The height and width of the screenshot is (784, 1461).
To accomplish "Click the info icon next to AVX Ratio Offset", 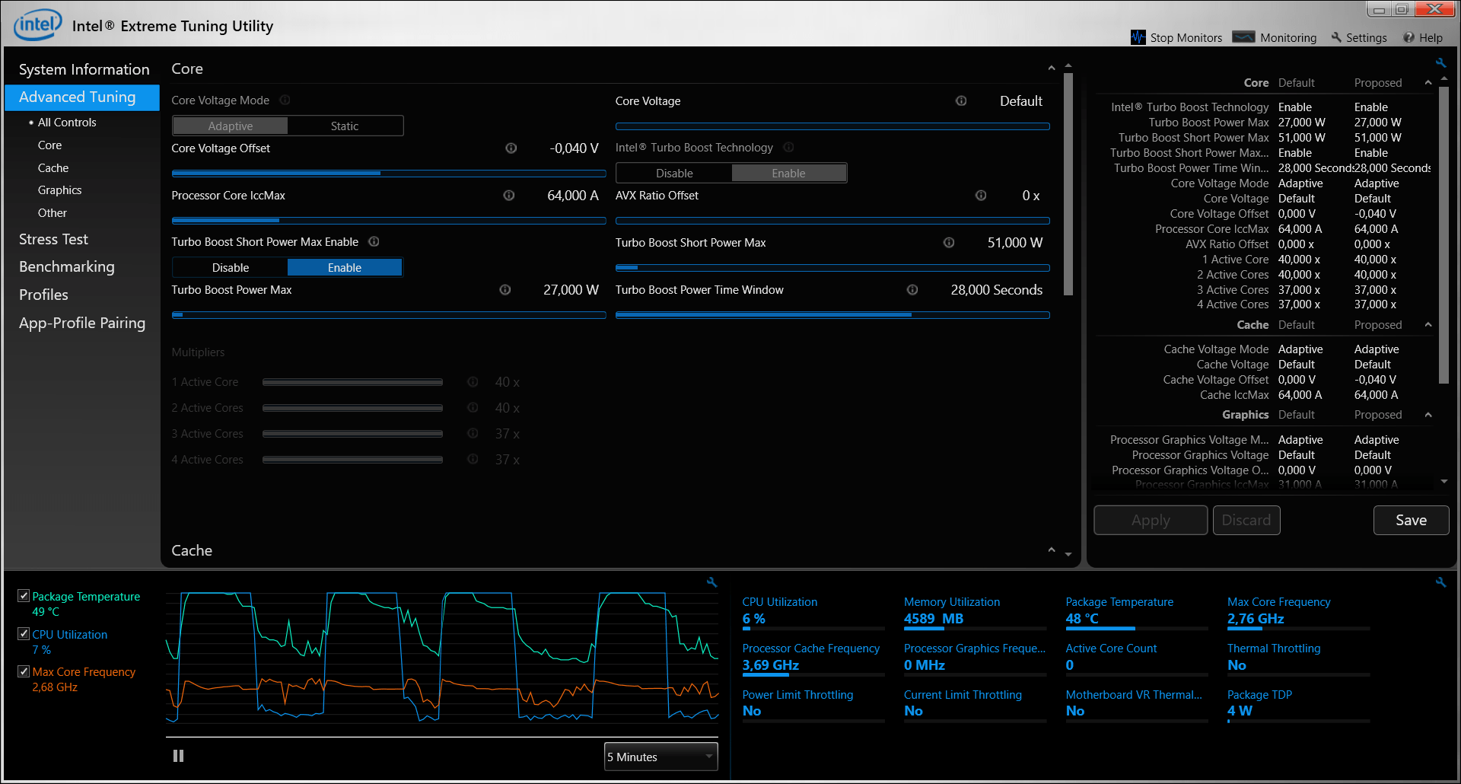I will pyautogui.click(x=981, y=196).
